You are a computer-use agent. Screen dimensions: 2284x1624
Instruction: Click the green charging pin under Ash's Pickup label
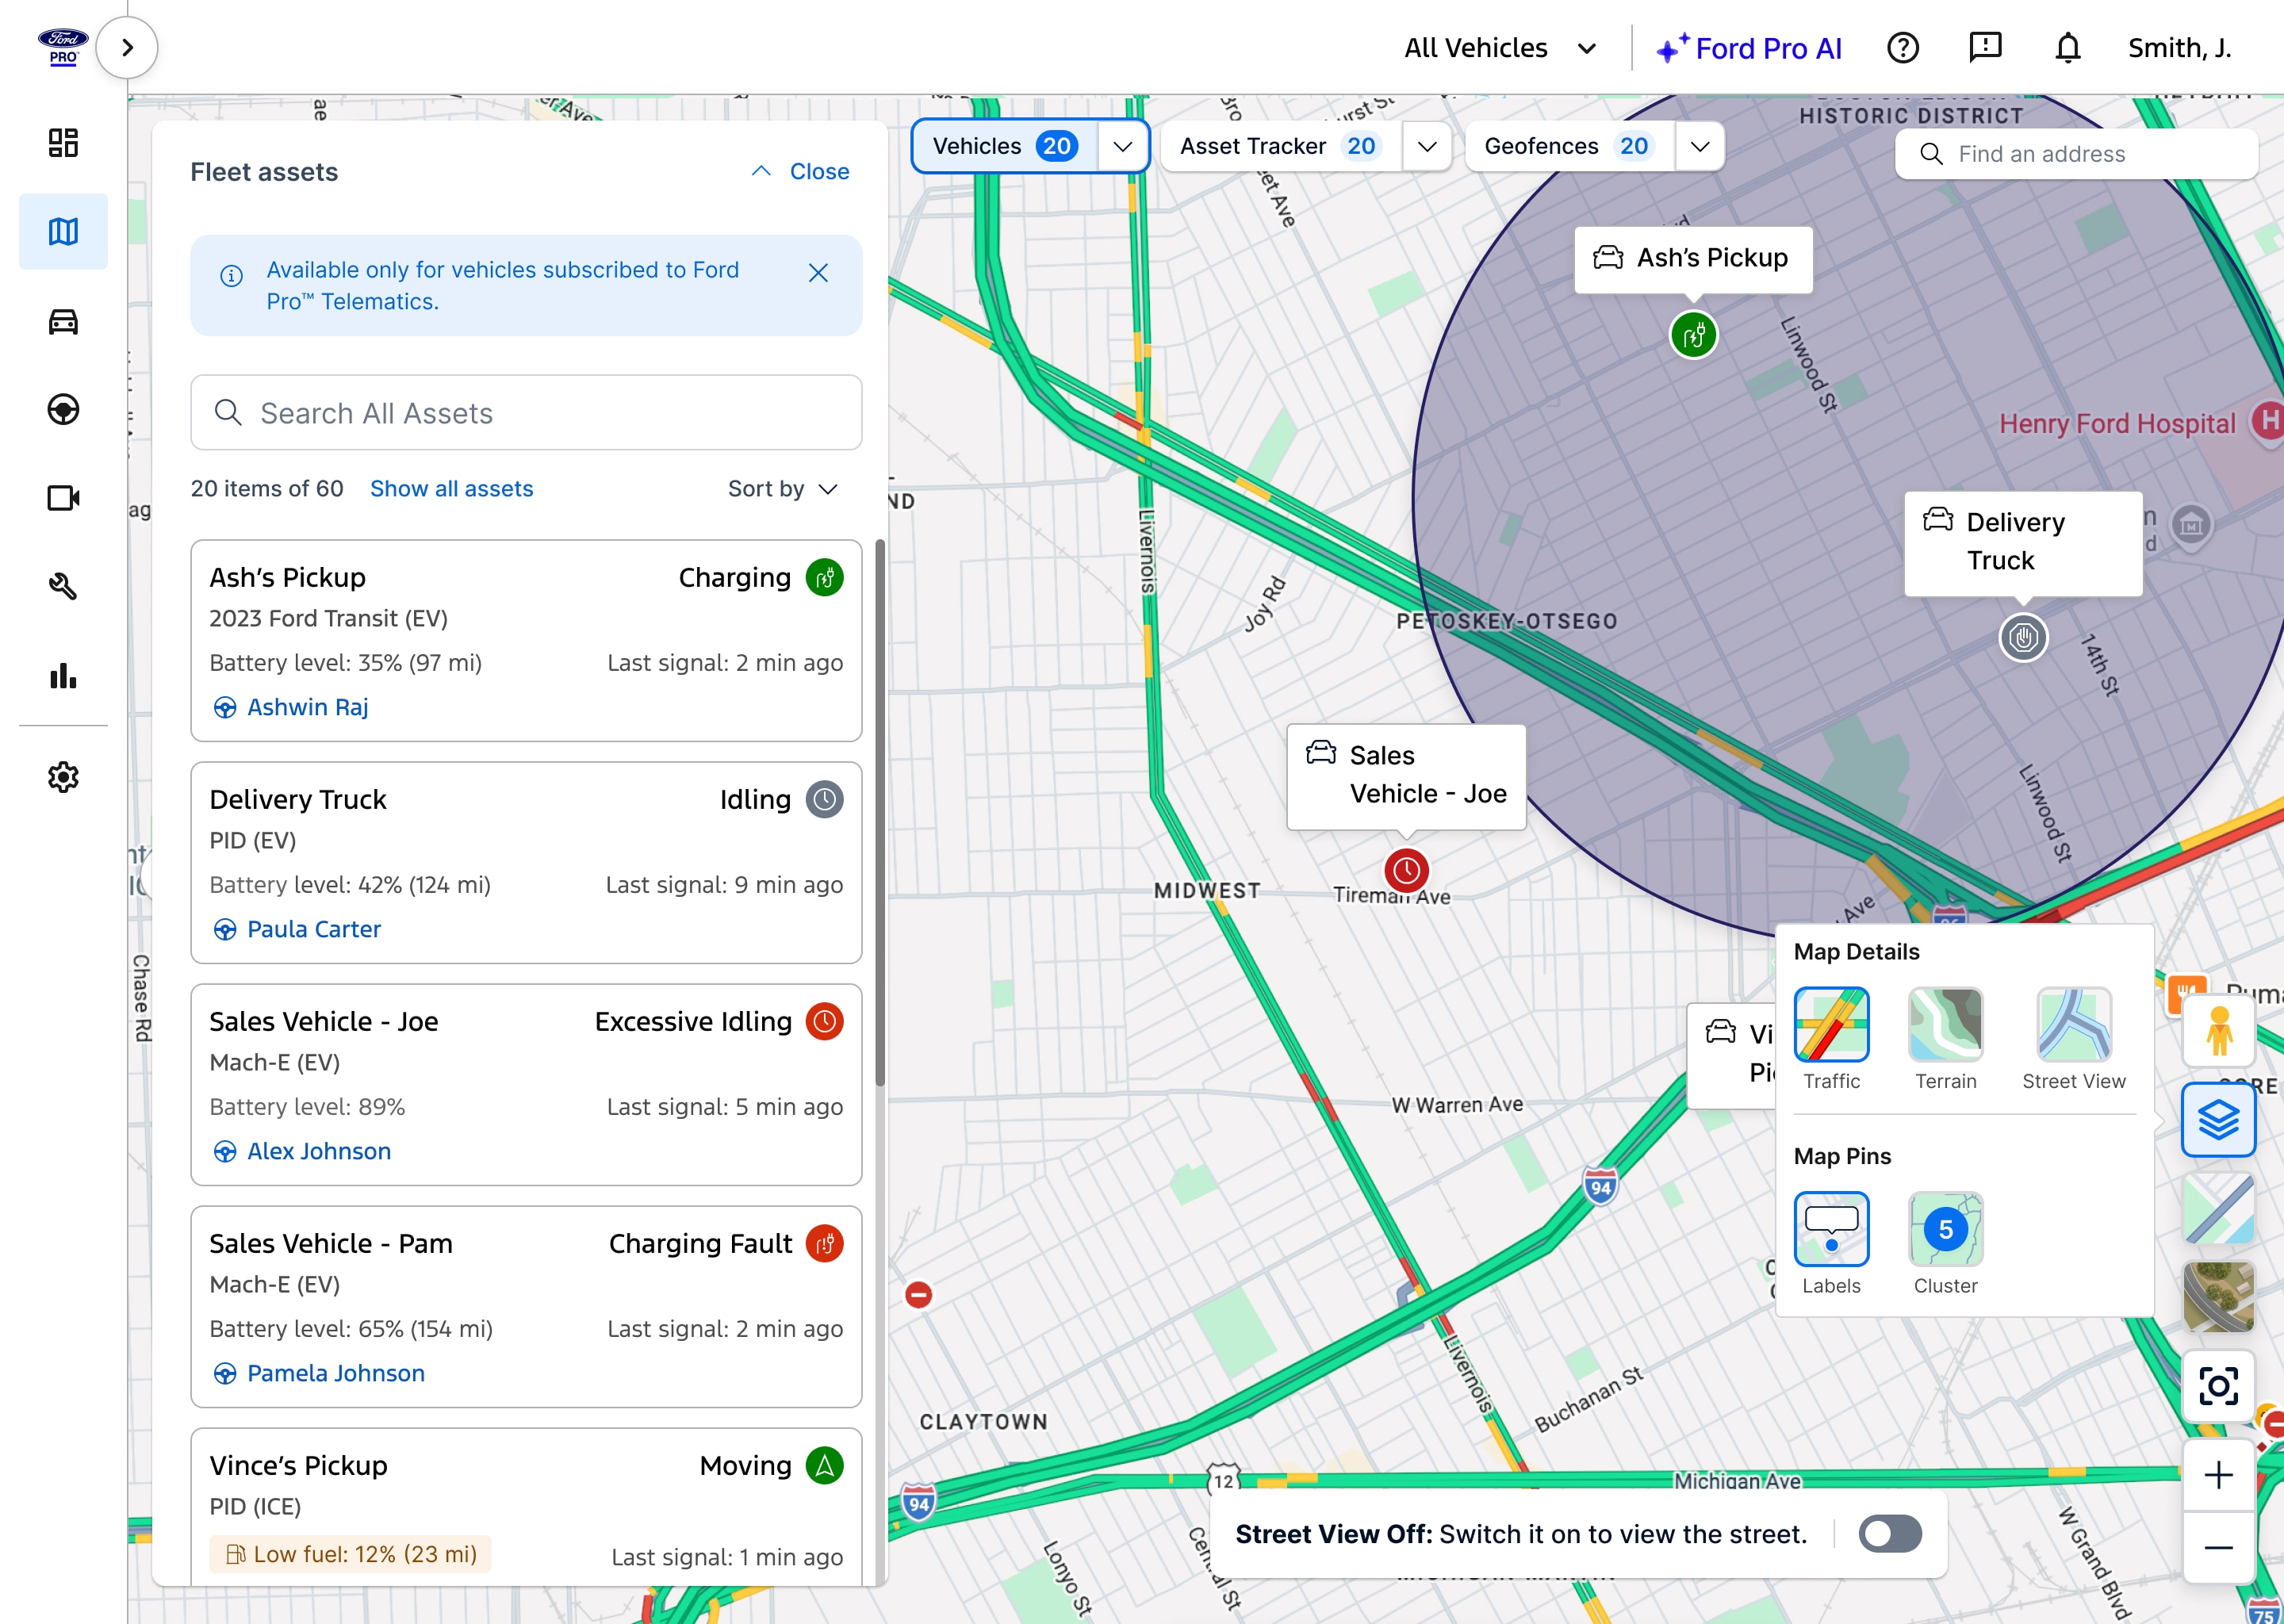point(1694,335)
